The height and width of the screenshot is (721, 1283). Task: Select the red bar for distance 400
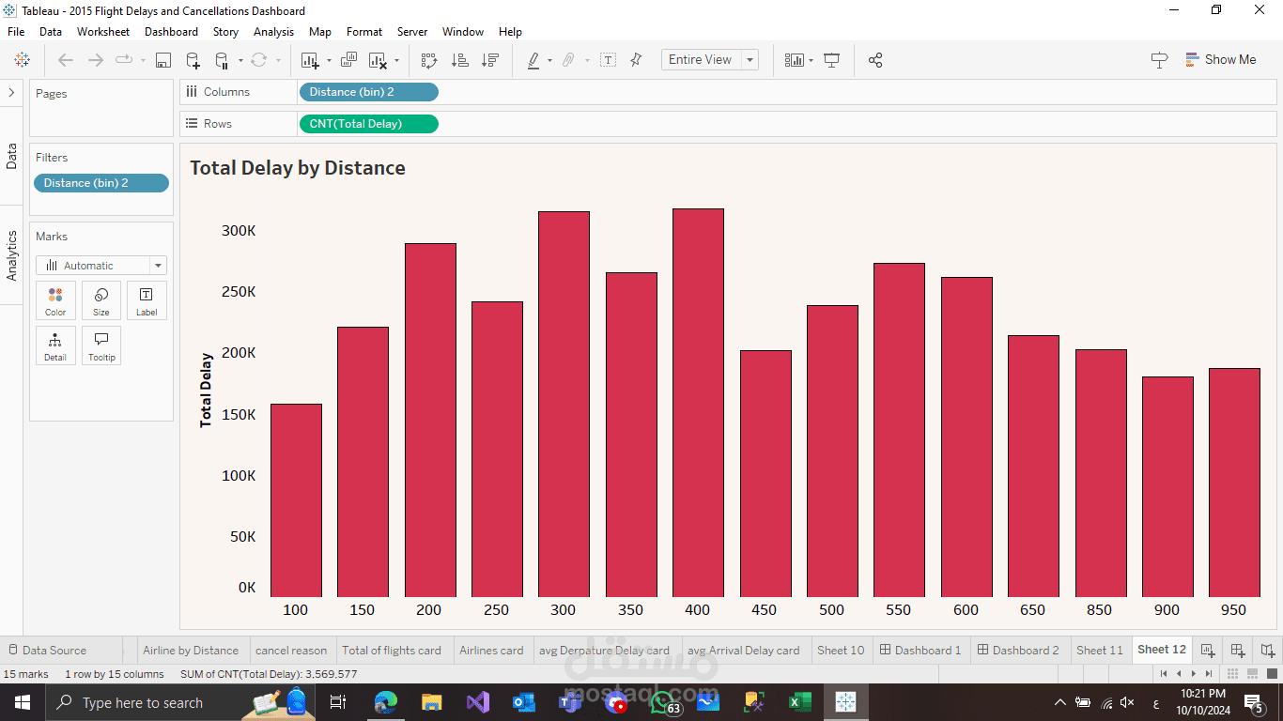point(698,403)
